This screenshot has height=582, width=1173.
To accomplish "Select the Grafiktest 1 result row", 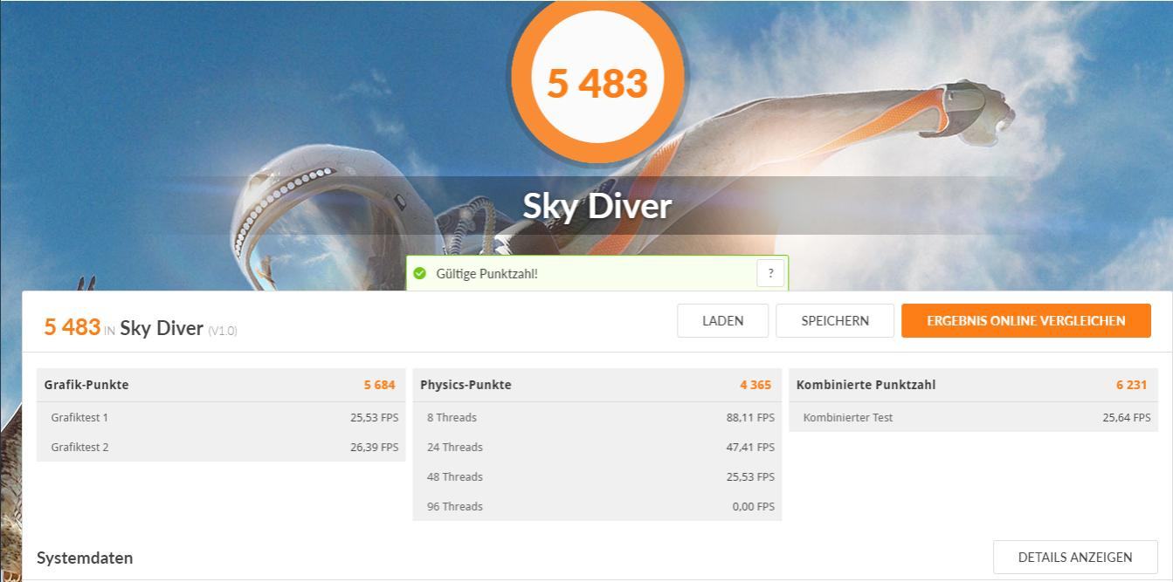I will [x=221, y=417].
